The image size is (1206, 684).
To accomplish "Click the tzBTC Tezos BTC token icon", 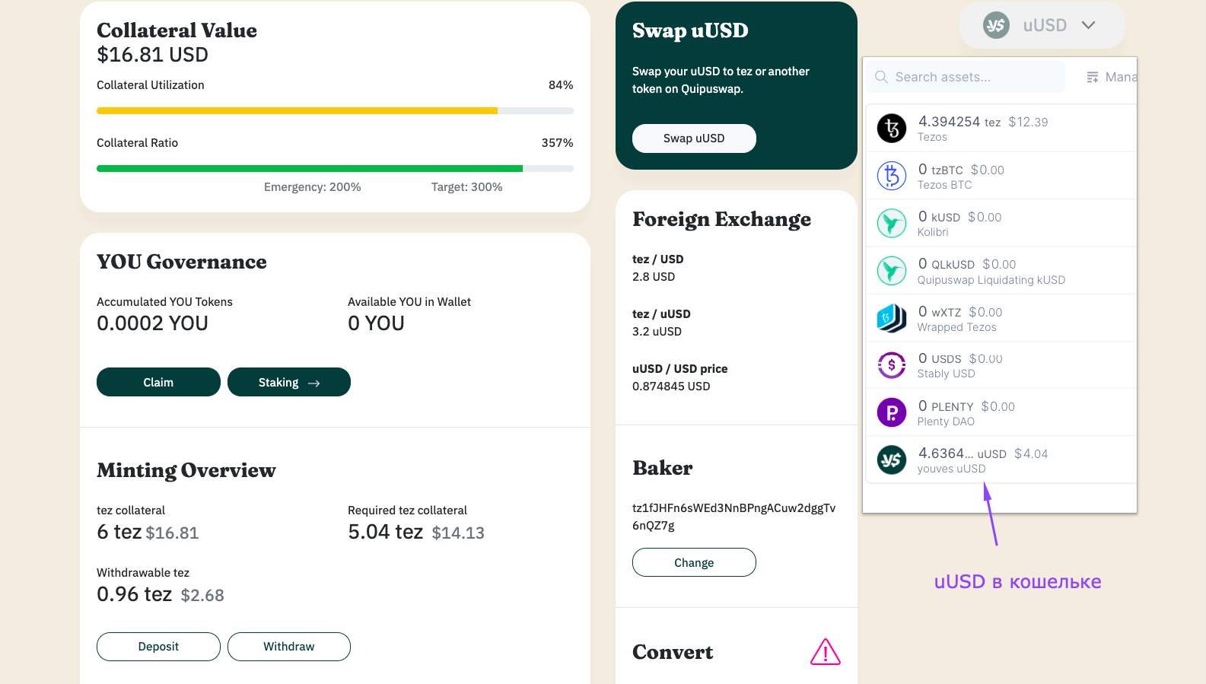I will (891, 175).
